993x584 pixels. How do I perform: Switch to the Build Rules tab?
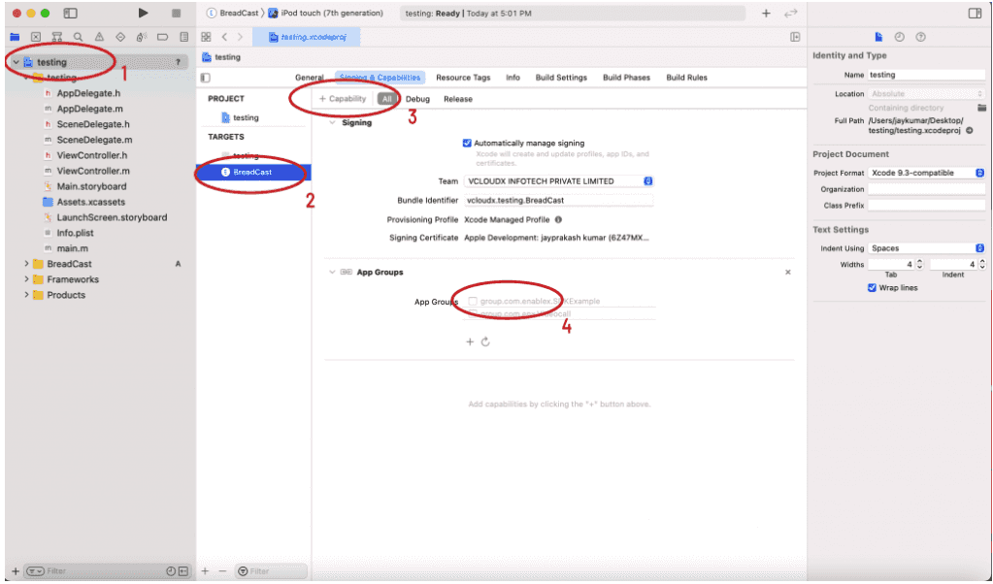(x=686, y=78)
